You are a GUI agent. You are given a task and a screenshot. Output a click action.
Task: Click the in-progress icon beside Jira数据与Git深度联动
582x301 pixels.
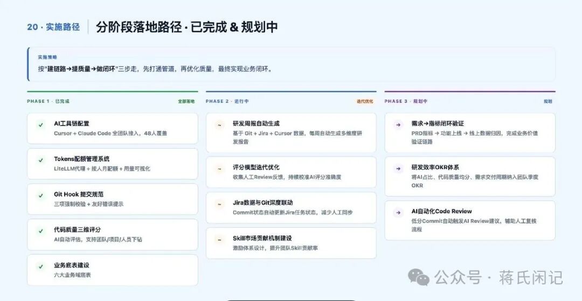[x=219, y=204]
